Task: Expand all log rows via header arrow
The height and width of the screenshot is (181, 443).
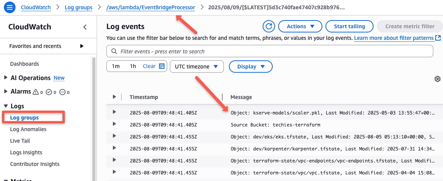Action: 114,97
